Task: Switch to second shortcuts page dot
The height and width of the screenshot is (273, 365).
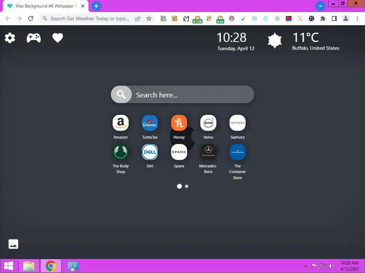Action: point(186,186)
